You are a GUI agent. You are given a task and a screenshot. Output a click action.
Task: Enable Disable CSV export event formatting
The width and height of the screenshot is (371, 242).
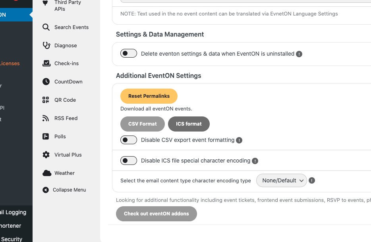129,140
